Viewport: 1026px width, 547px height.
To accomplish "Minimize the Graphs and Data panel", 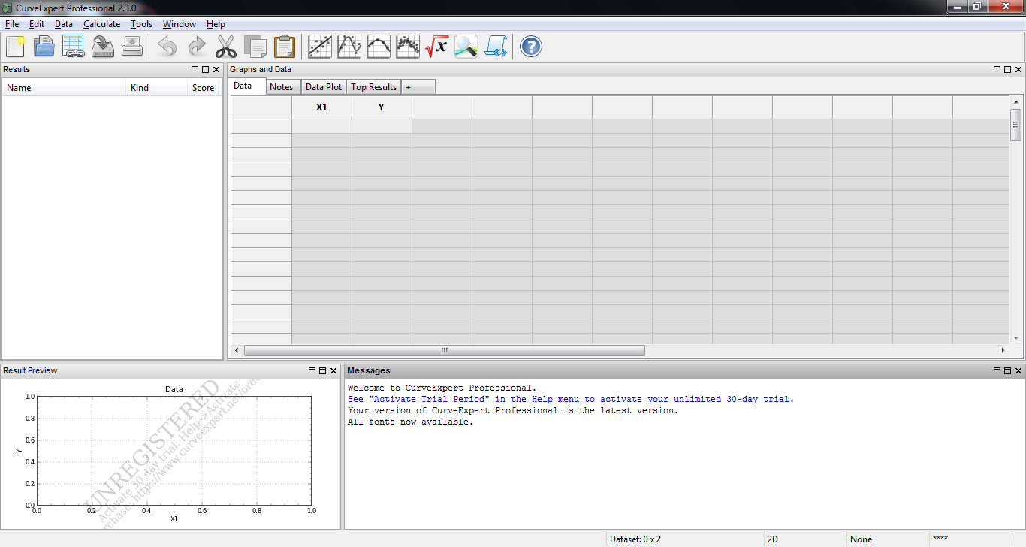I will pos(997,69).
